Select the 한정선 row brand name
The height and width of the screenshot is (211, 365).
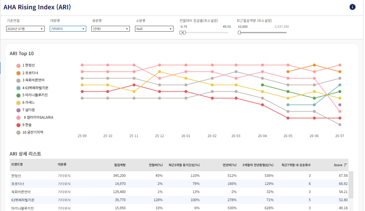pos(16,176)
